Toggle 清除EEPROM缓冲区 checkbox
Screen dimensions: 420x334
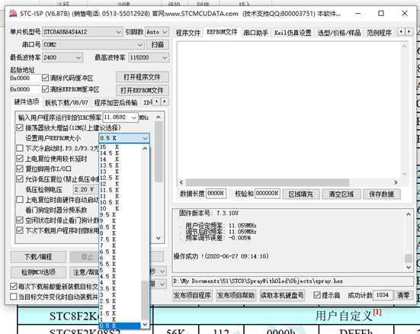[45, 88]
